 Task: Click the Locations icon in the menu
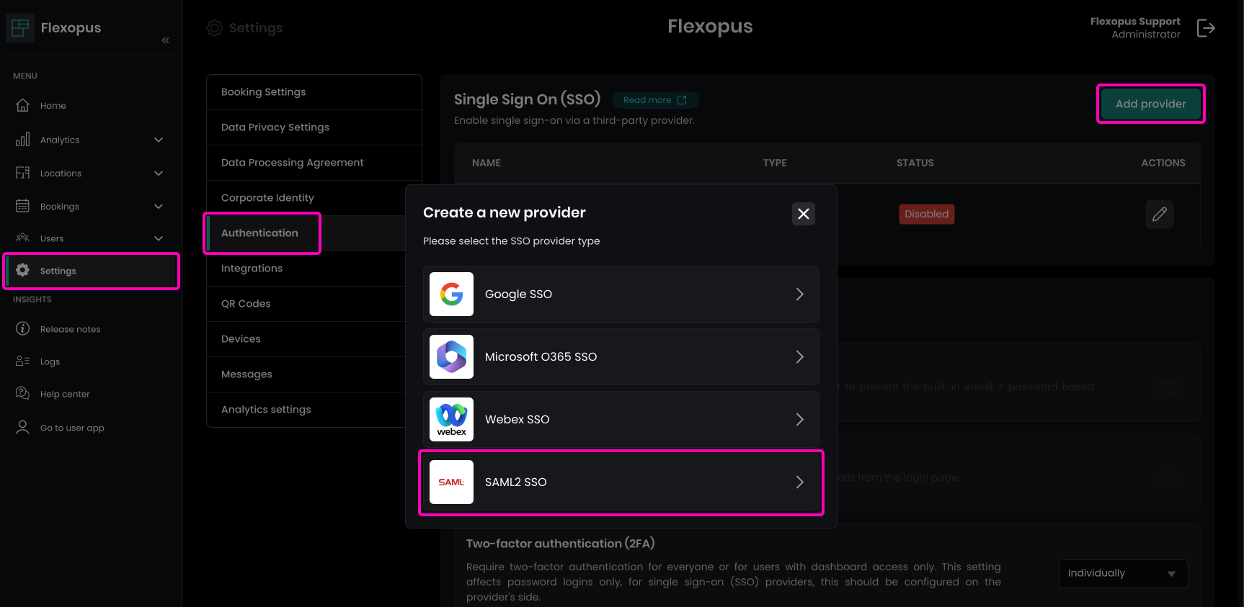coord(22,173)
